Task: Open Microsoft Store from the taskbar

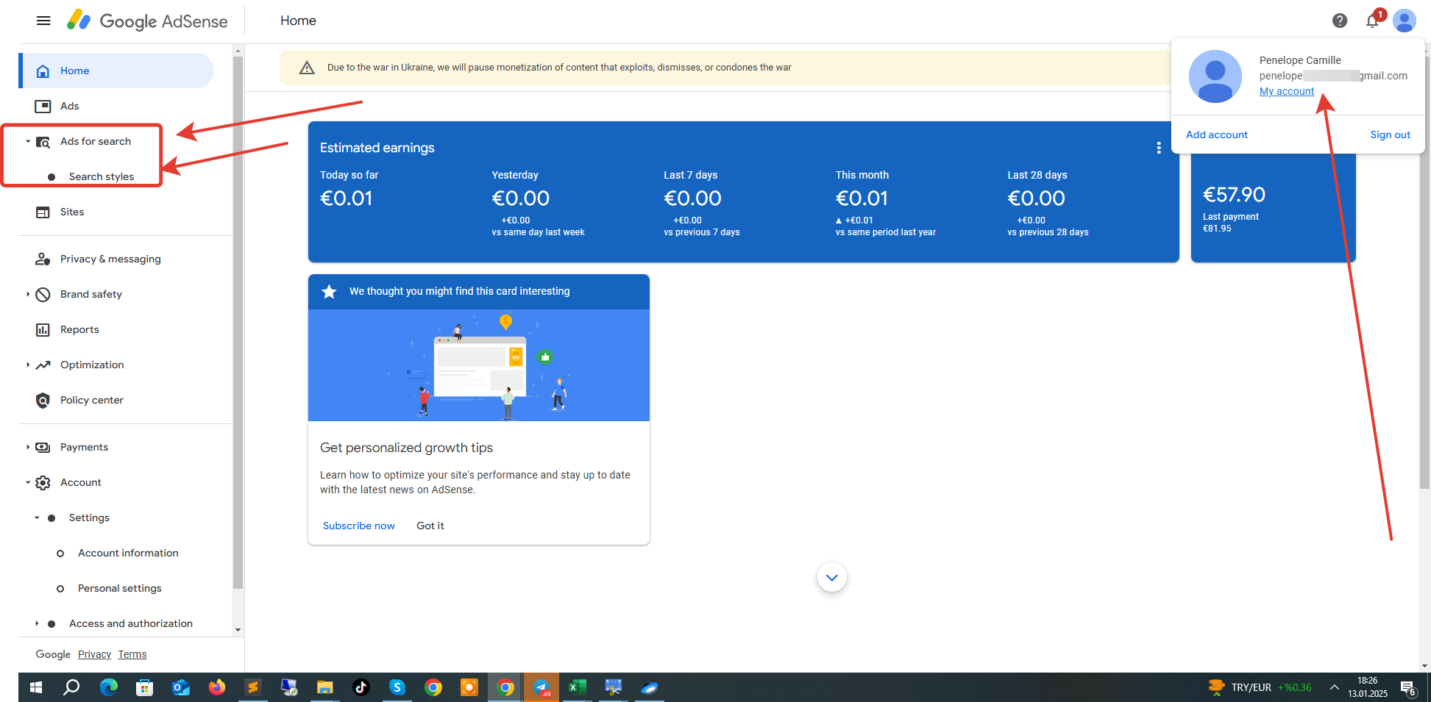Action: pyautogui.click(x=144, y=687)
